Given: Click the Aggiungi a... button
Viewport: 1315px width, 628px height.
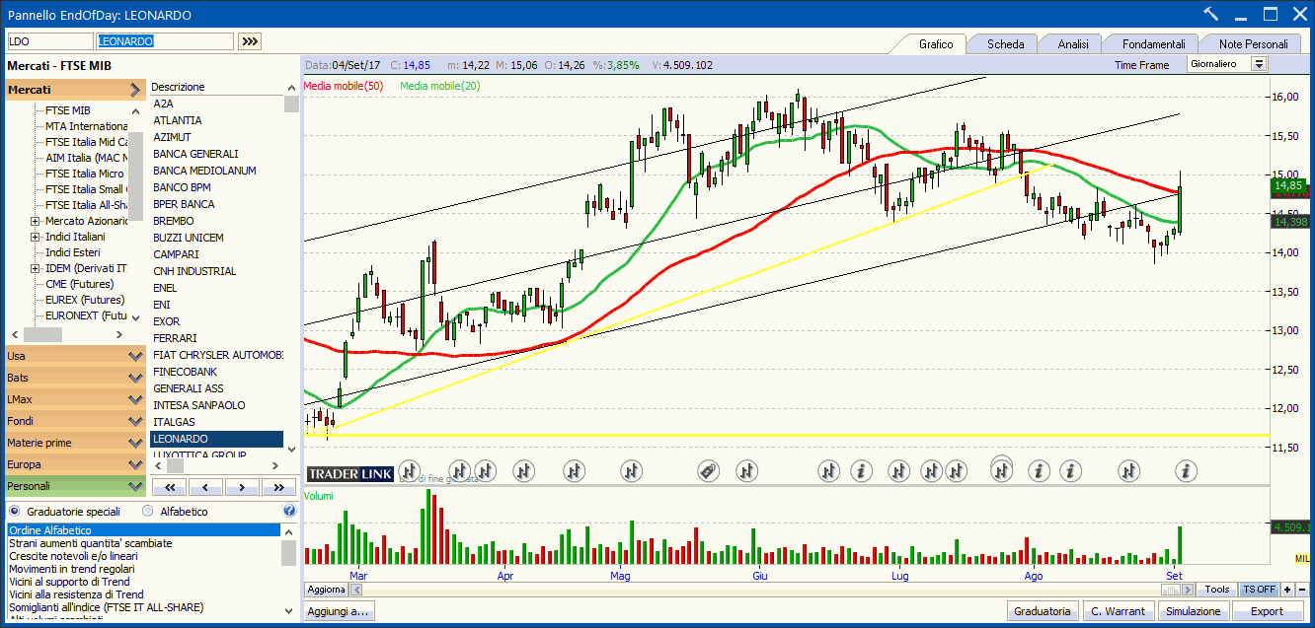Looking at the screenshot, I should click(339, 611).
